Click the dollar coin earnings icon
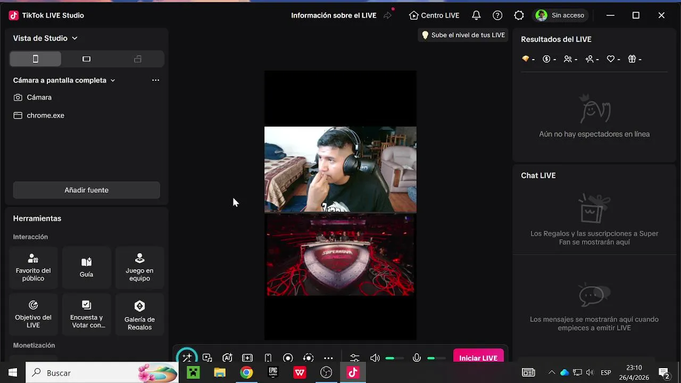The image size is (681, 383). (546, 59)
